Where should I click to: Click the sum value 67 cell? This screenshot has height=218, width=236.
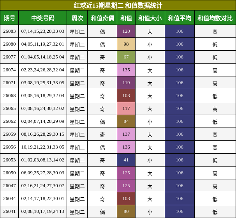click(126, 57)
